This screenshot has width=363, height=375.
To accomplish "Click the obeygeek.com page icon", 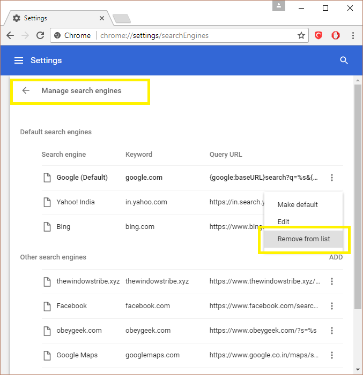I will (x=47, y=331).
